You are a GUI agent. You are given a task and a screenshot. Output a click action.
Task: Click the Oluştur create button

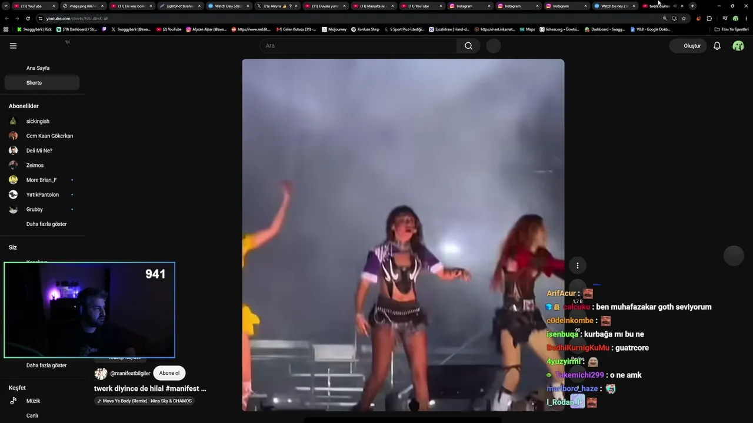pyautogui.click(x=688, y=46)
